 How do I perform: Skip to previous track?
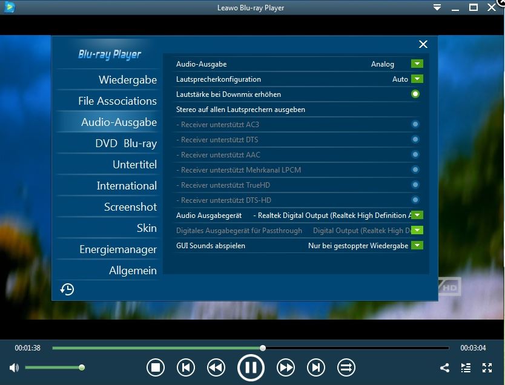pos(186,367)
